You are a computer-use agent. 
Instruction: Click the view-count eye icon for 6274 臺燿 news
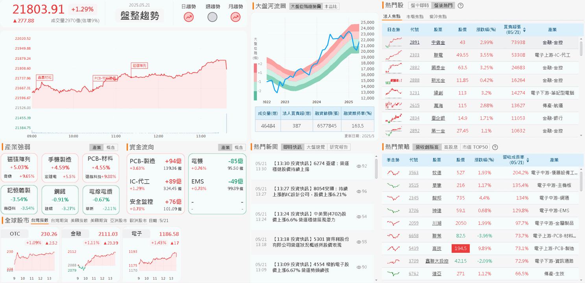coord(358,166)
